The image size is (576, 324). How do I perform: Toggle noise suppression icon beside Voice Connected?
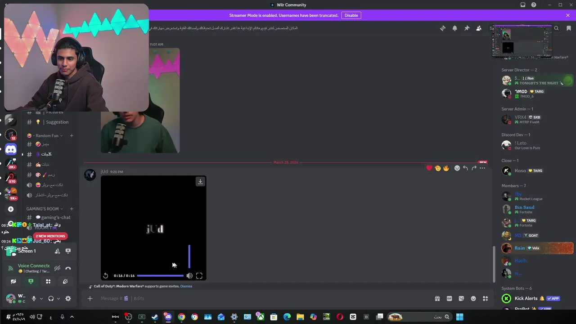point(57,268)
